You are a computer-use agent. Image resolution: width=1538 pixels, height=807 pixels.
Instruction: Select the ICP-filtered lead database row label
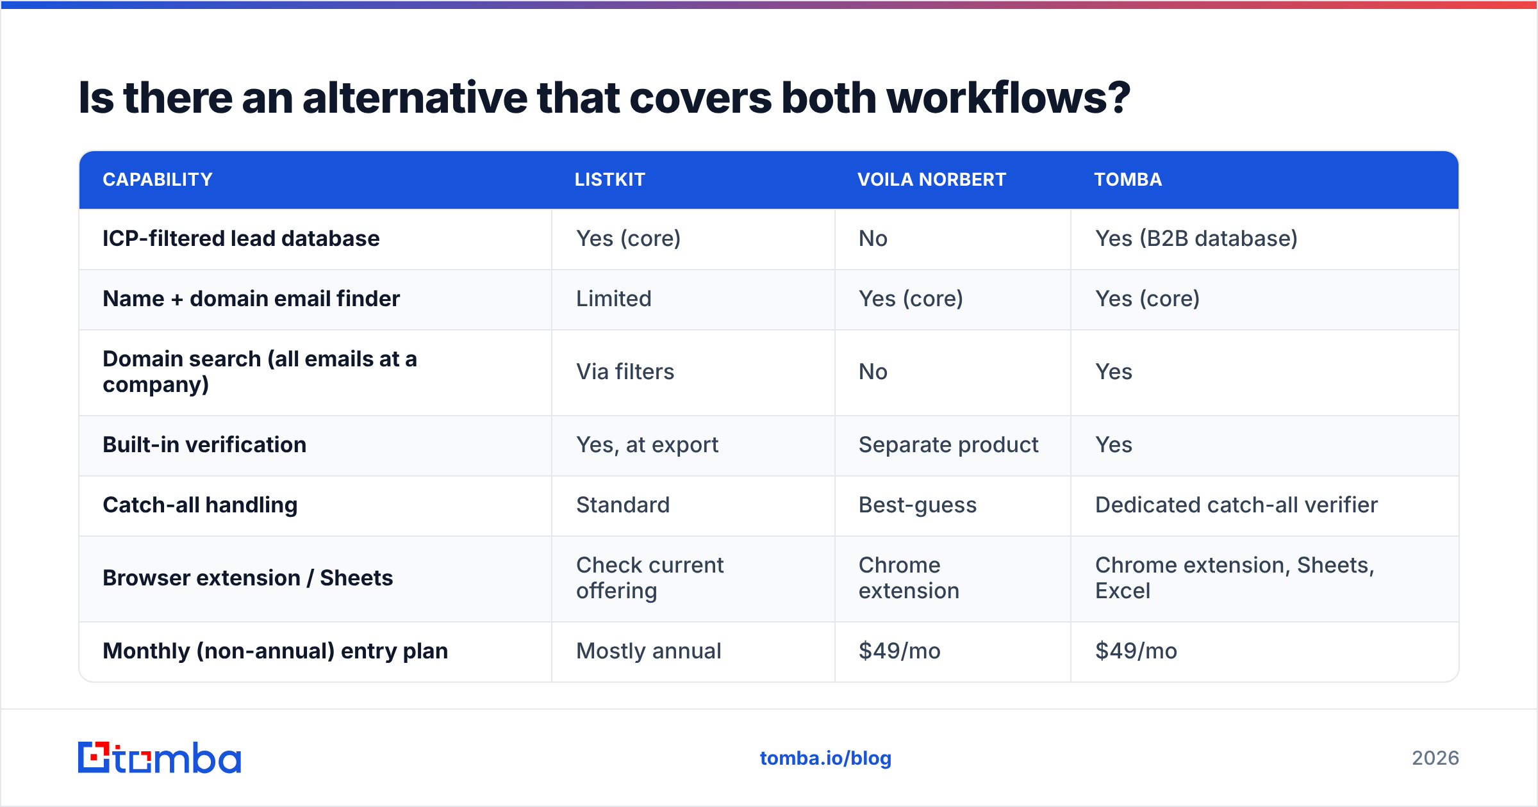pos(241,239)
